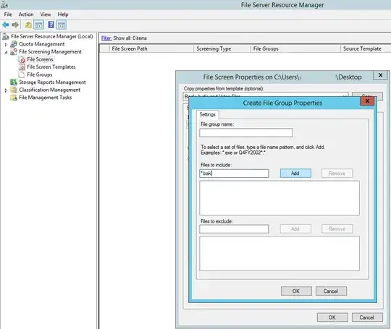Expand the Classification Management tree node

(x=6, y=90)
